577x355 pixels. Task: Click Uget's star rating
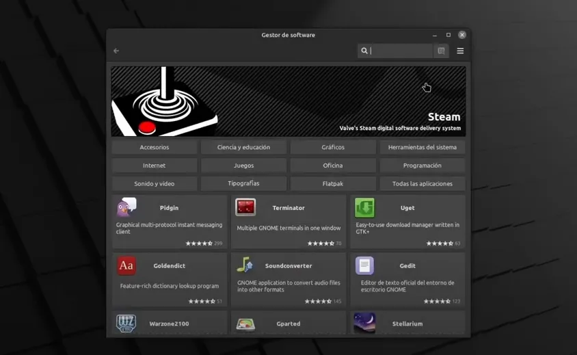coord(443,244)
